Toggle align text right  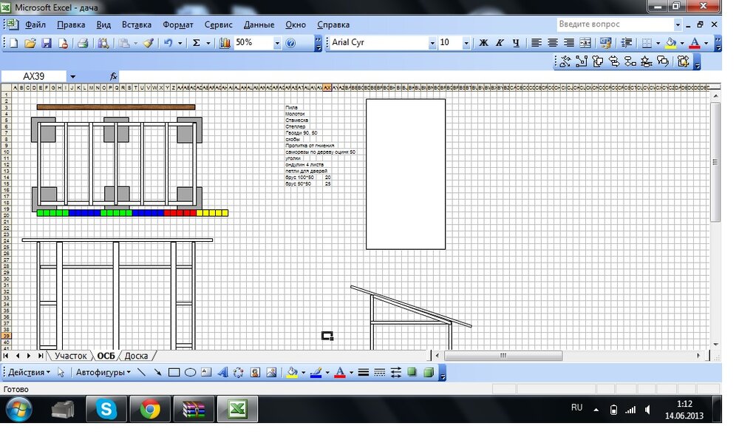click(569, 43)
